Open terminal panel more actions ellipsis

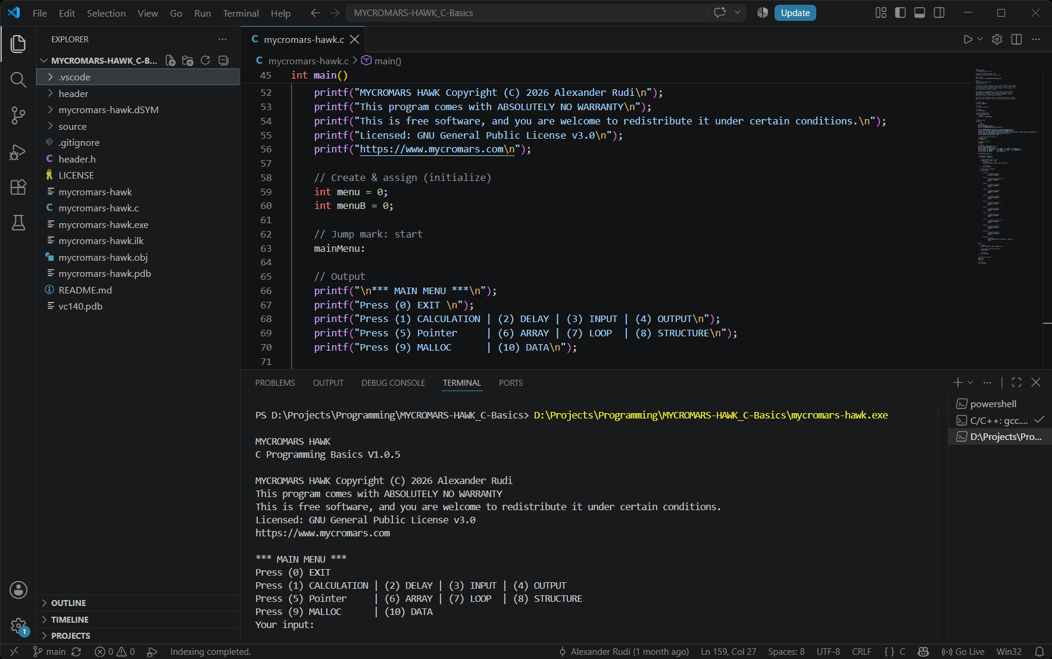pyautogui.click(x=987, y=382)
